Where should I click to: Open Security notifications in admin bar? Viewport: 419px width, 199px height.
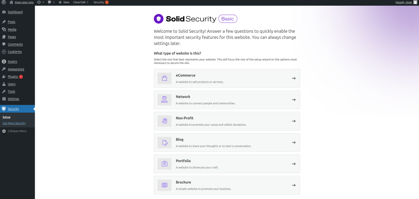pos(101,2)
